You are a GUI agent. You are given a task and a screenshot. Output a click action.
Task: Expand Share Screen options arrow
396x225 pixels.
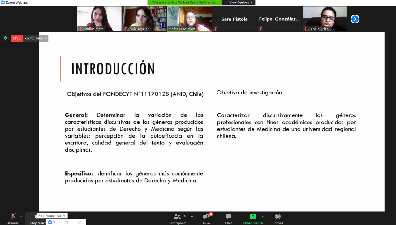pyautogui.click(x=263, y=216)
